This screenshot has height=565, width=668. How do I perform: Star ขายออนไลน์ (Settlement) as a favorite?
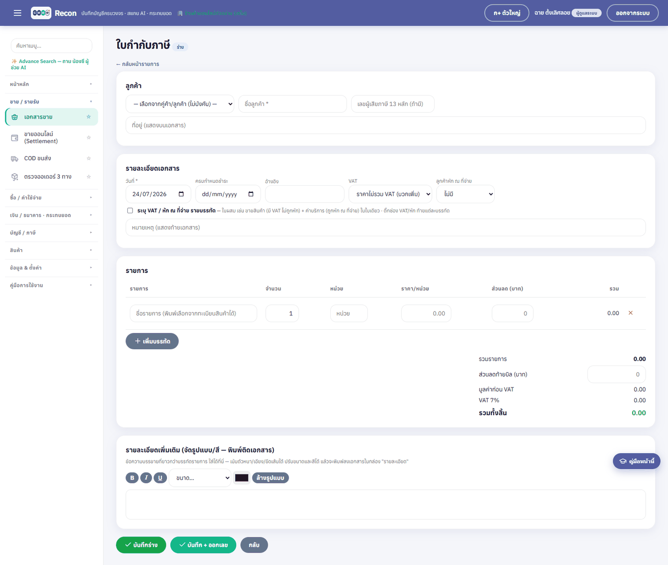click(89, 137)
